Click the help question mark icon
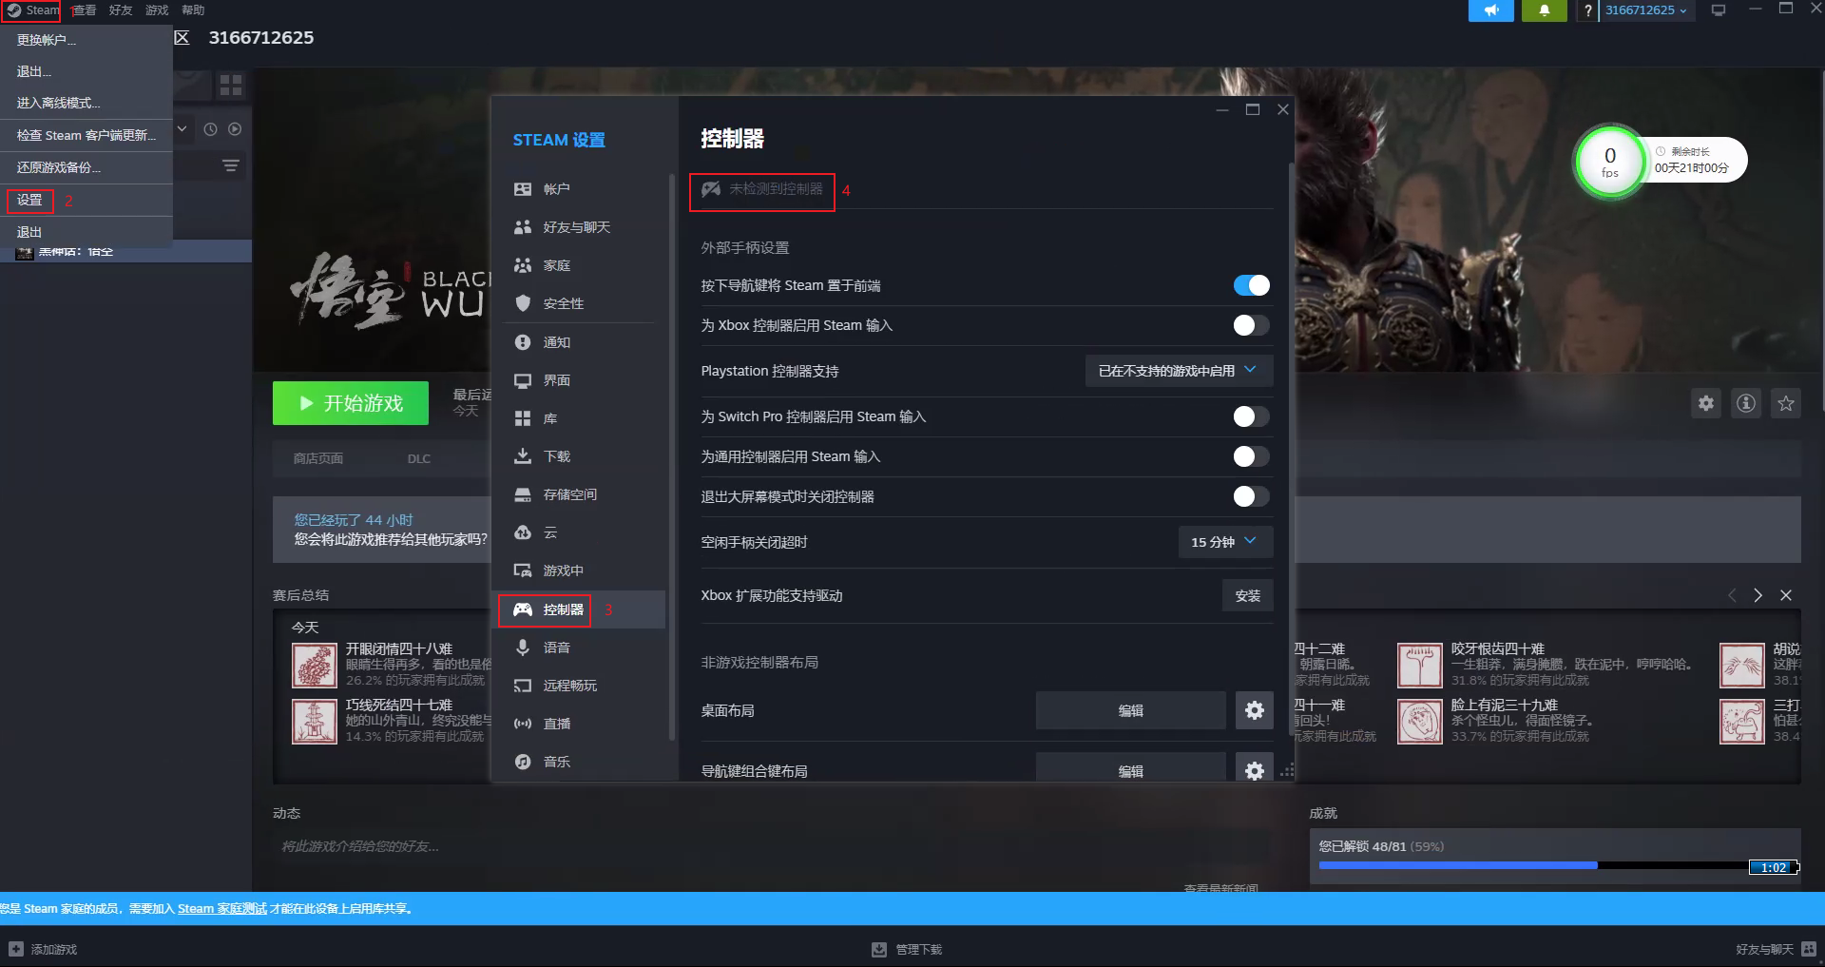Image resolution: width=1825 pixels, height=967 pixels. coord(1588,10)
